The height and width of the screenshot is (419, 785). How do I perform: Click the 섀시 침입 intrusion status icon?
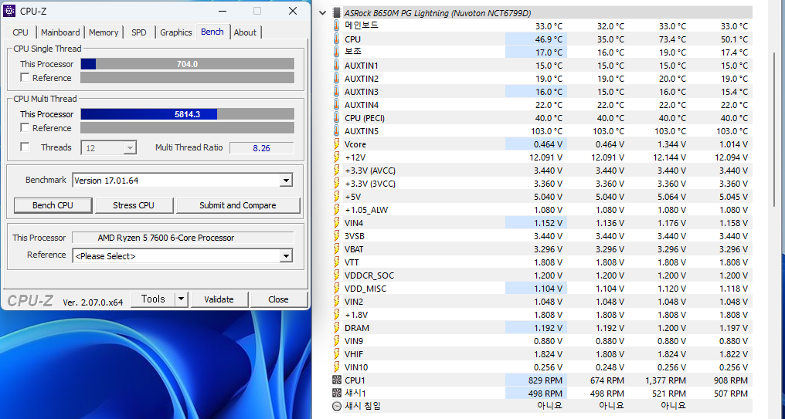coord(337,407)
